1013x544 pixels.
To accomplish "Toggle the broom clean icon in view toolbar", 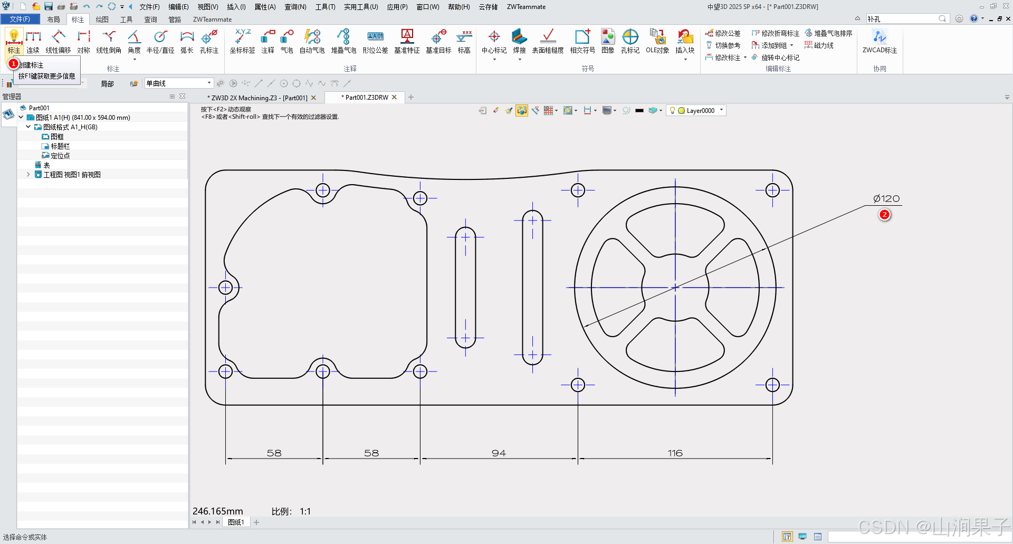I will [509, 110].
